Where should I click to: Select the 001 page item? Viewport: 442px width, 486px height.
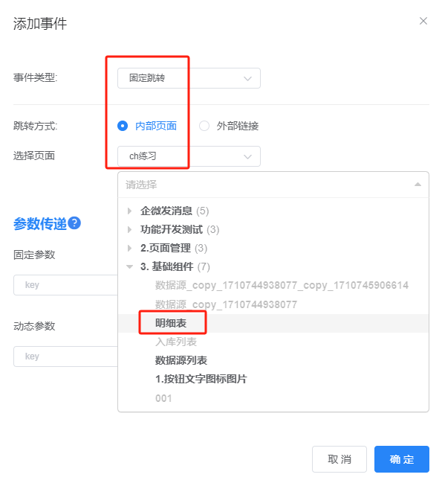coord(163,398)
